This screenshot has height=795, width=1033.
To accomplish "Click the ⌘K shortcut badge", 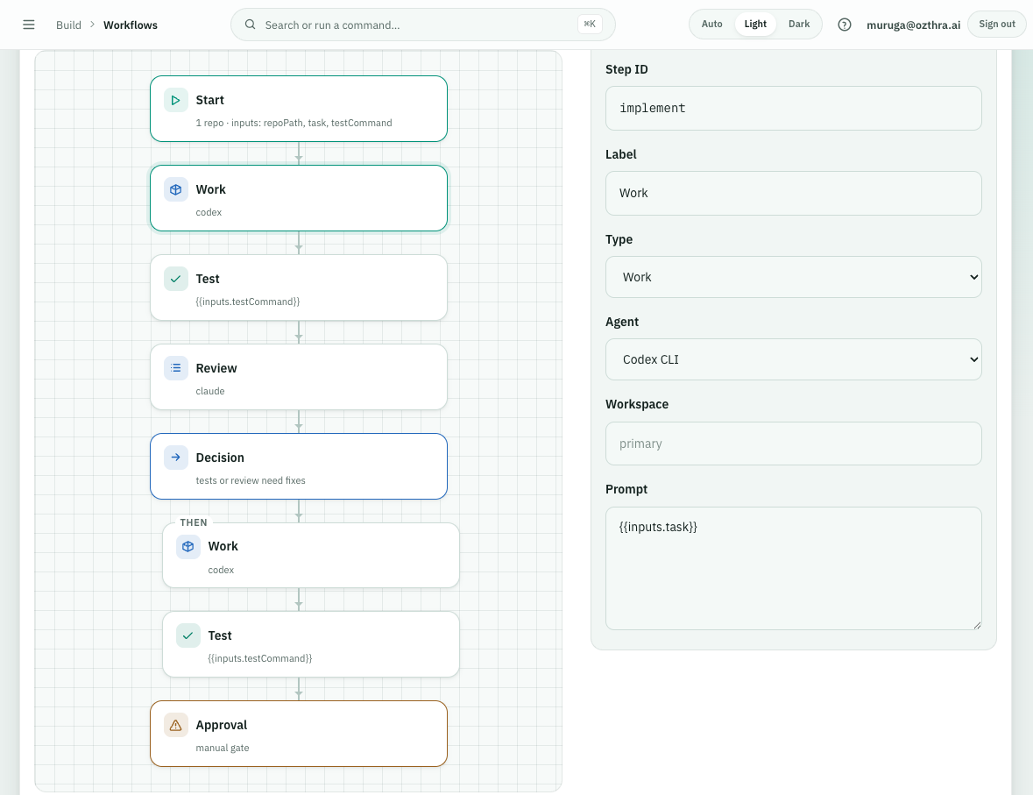I will tap(590, 25).
